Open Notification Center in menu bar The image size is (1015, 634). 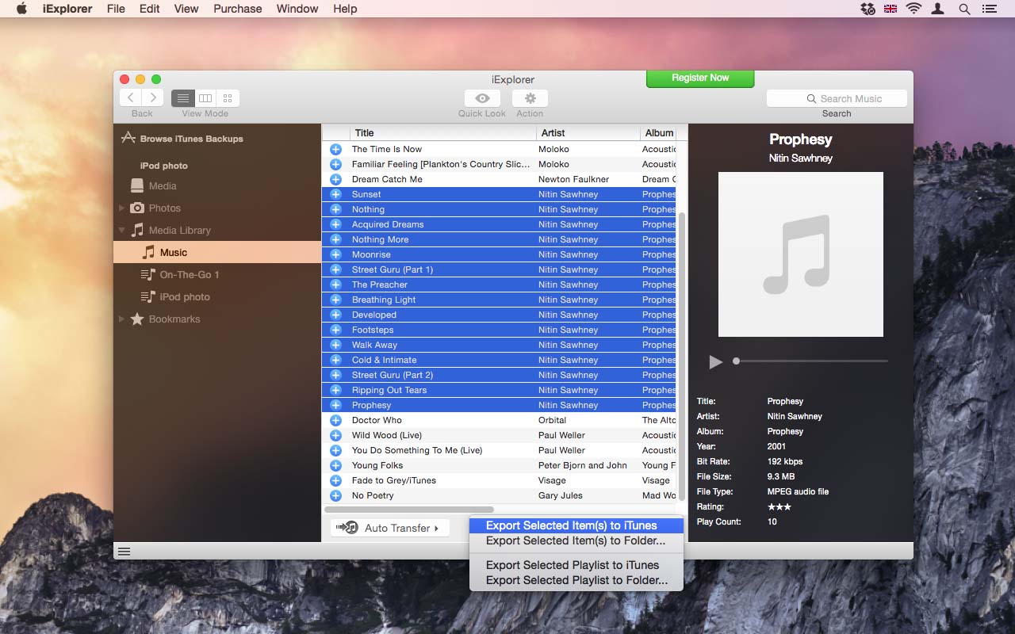pyautogui.click(x=989, y=9)
